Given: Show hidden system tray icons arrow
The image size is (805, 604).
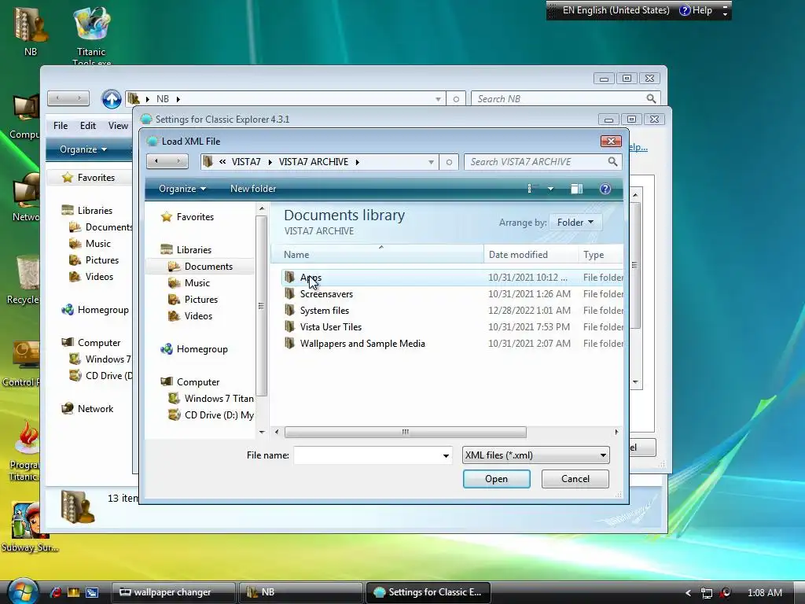Looking at the screenshot, I should point(688,593).
